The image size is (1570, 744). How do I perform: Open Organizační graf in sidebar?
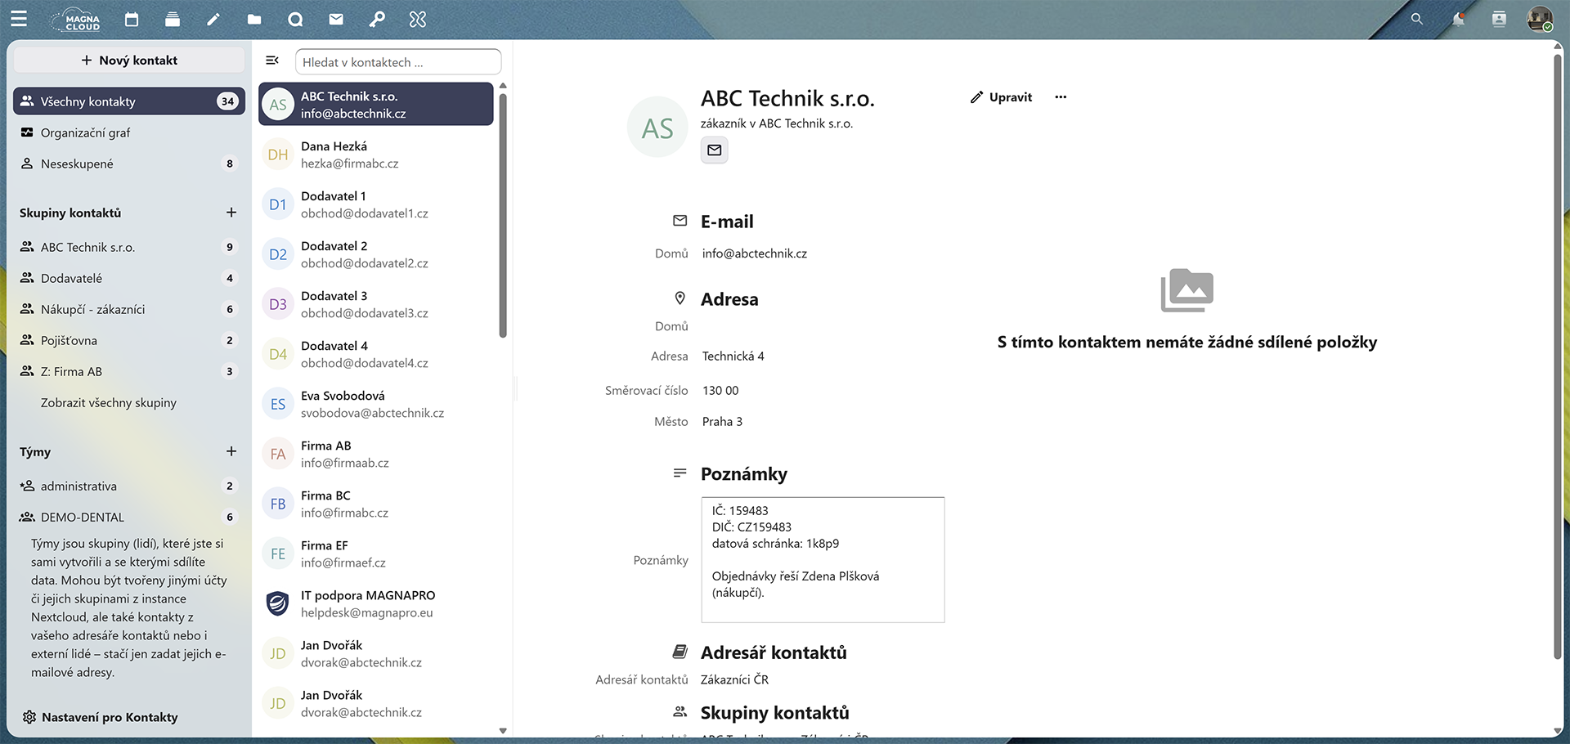(85, 132)
